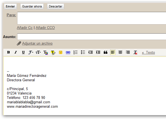Click mariablablabla@gmail.com in signature
166x119 pixels.
[28, 102]
